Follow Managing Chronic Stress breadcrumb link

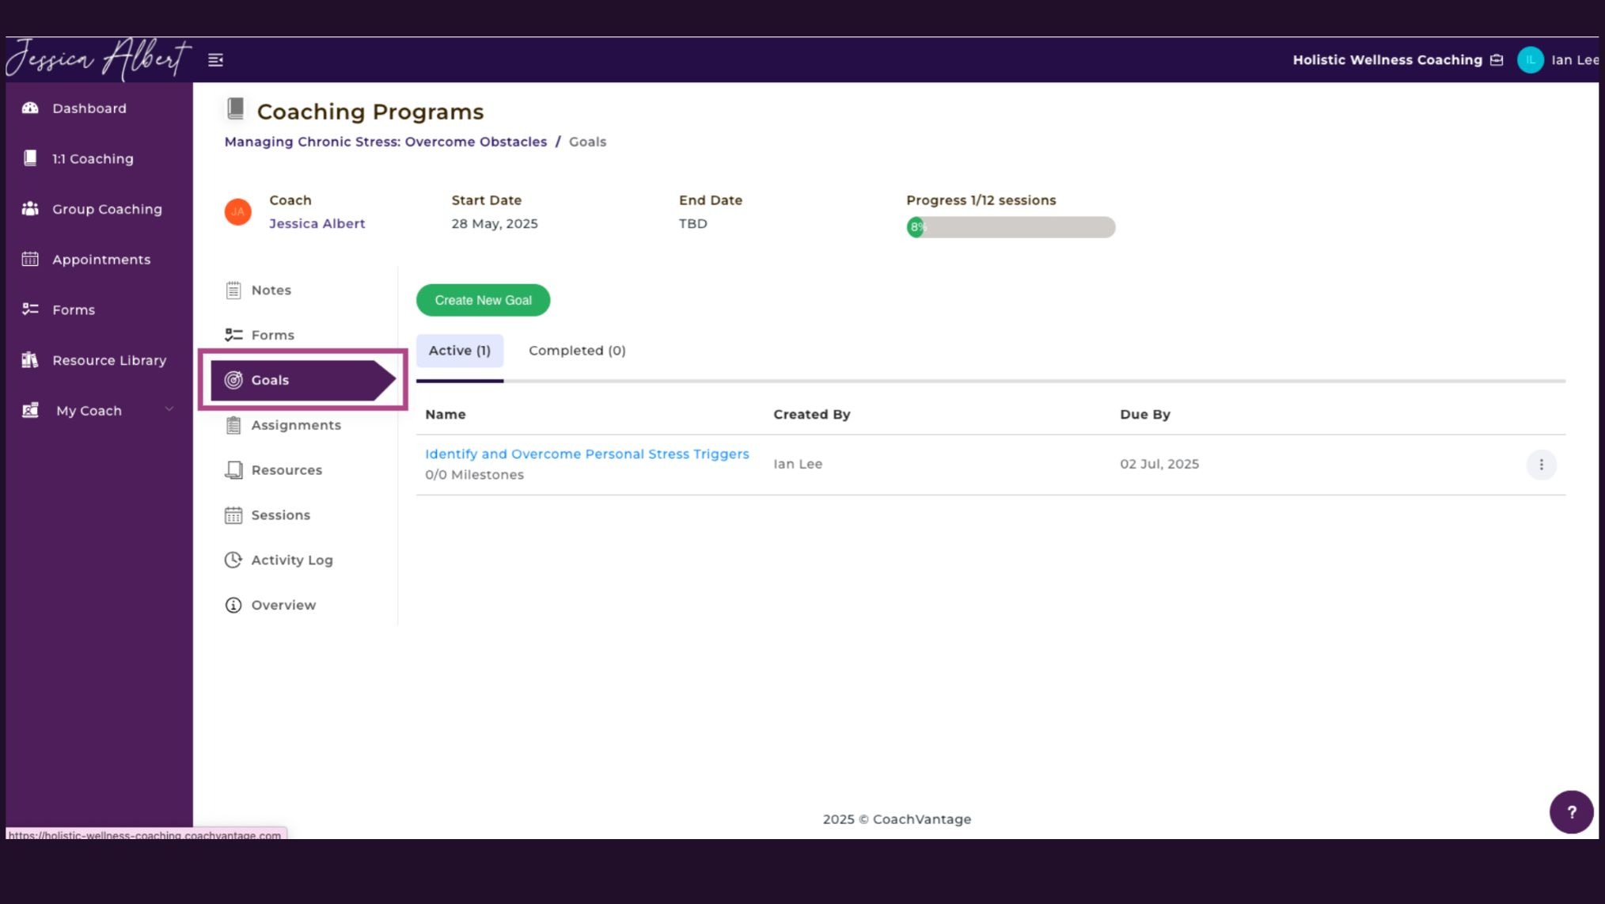pos(385,142)
